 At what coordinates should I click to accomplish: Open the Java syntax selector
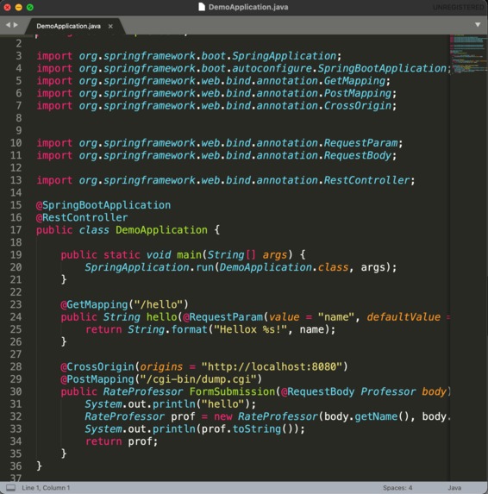pyautogui.click(x=454, y=488)
